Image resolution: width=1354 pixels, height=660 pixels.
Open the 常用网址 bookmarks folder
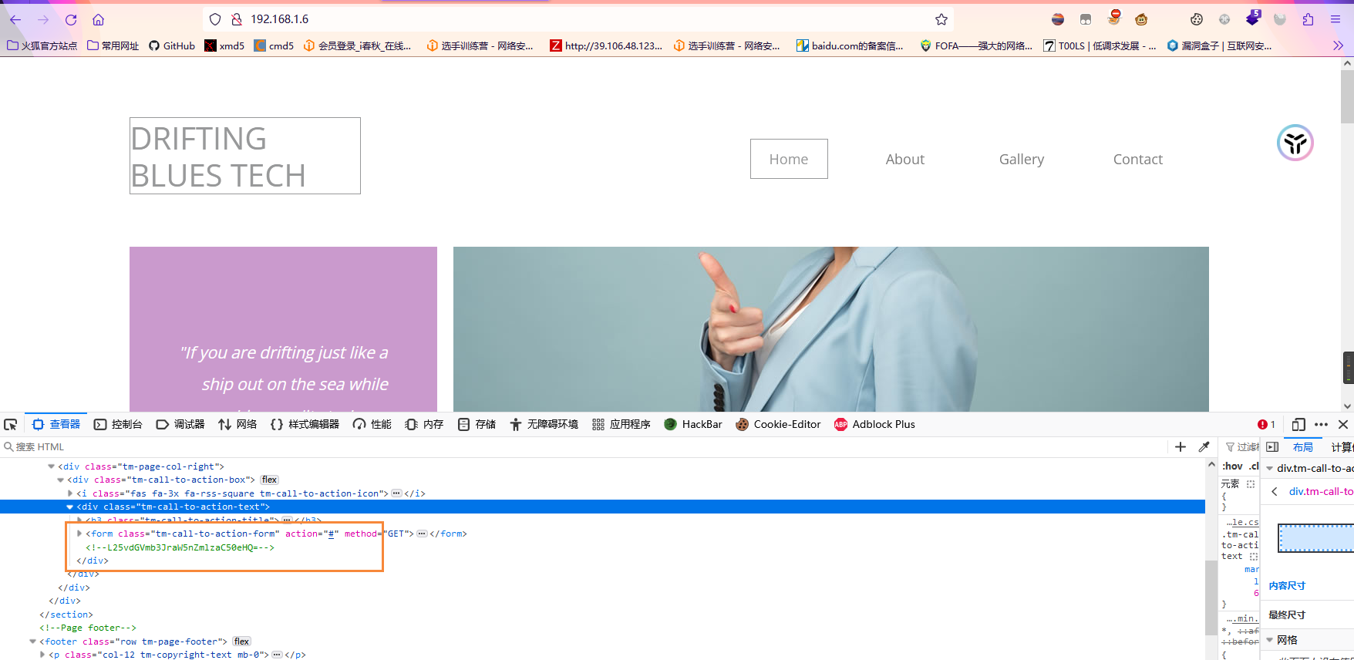coord(113,45)
